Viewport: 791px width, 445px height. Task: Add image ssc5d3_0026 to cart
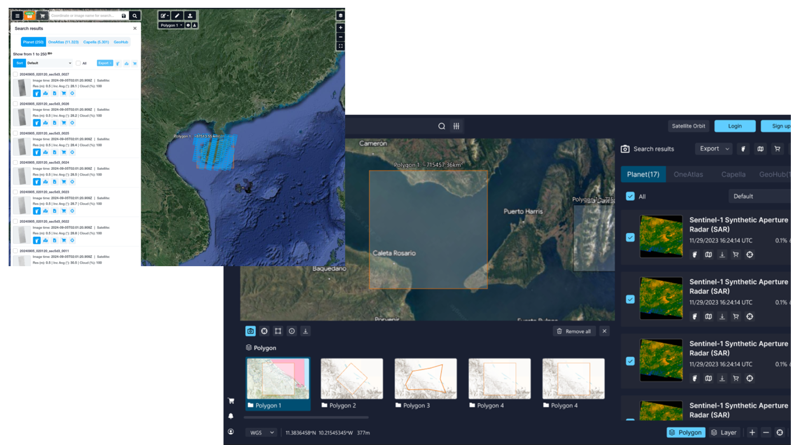tap(63, 123)
